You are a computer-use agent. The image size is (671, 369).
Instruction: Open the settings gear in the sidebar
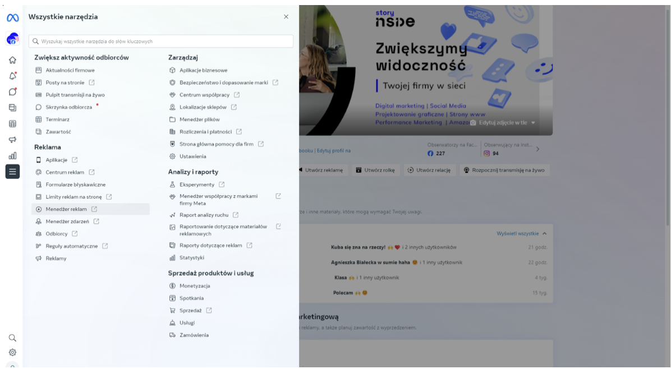(x=12, y=352)
